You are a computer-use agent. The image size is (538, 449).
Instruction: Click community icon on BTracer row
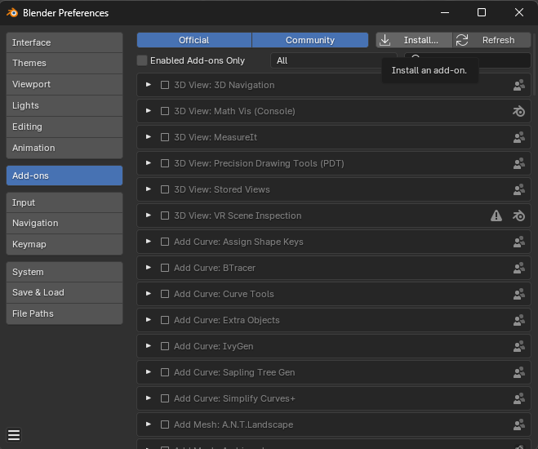(x=518, y=268)
